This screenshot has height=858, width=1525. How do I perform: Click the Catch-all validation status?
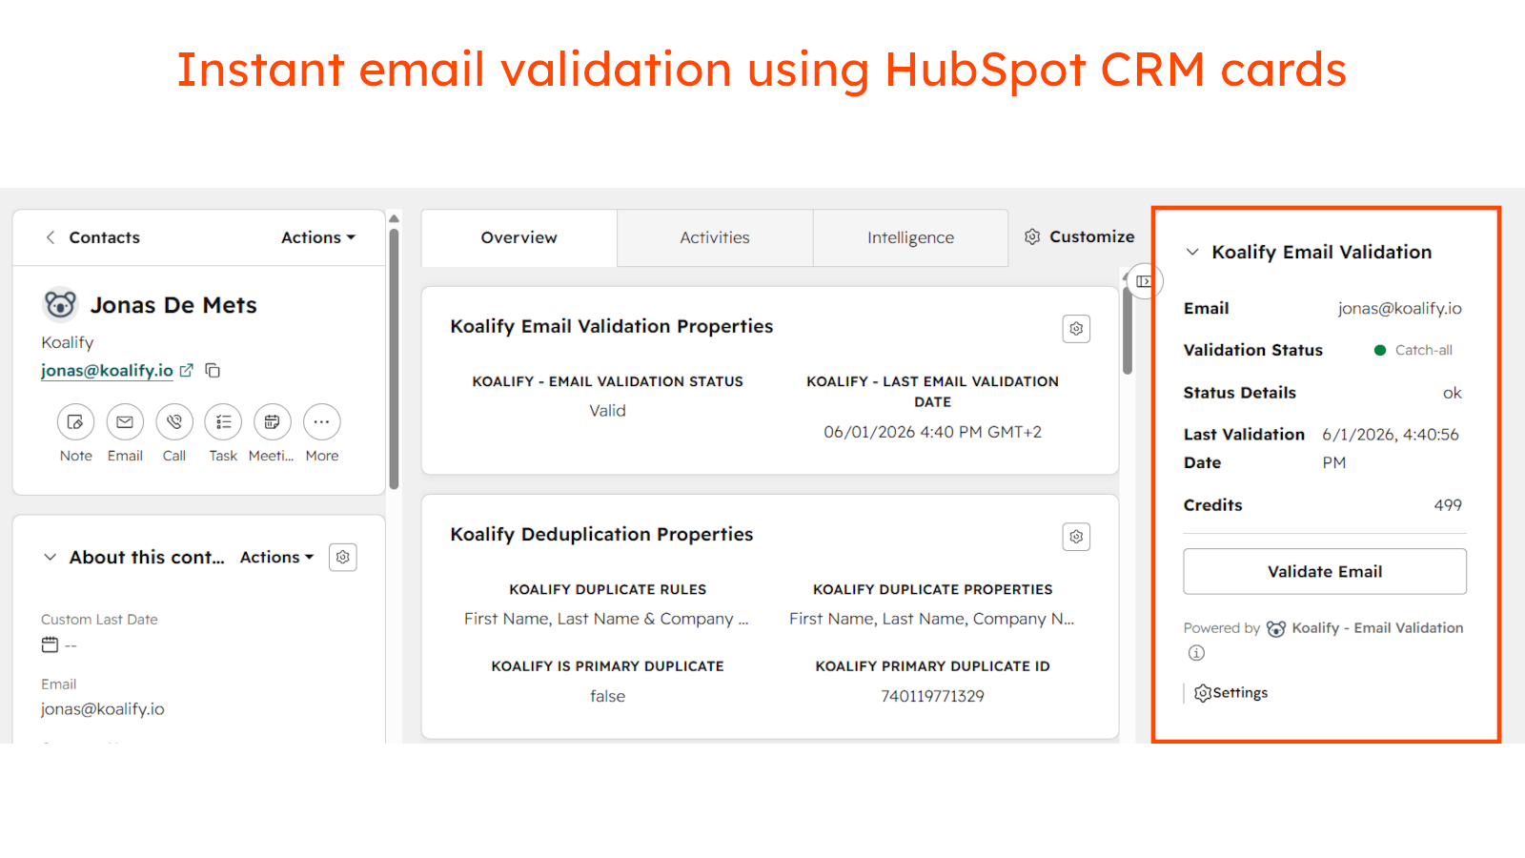[x=1413, y=350]
